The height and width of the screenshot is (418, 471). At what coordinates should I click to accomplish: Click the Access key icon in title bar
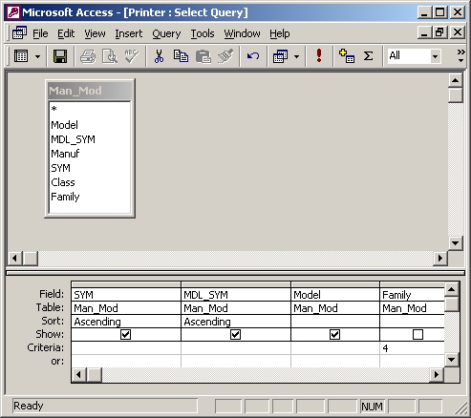point(13,12)
